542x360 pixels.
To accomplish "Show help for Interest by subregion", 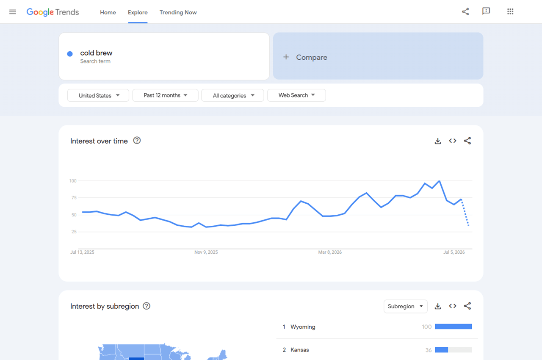I will (x=147, y=306).
